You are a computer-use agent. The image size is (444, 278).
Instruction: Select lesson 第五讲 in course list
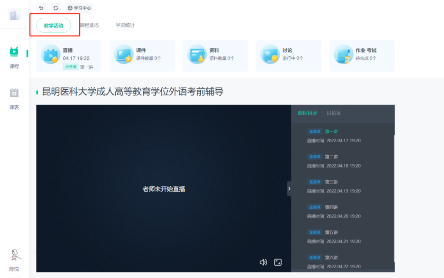331,232
